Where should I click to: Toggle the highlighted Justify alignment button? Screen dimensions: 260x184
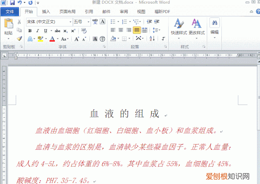(137, 30)
